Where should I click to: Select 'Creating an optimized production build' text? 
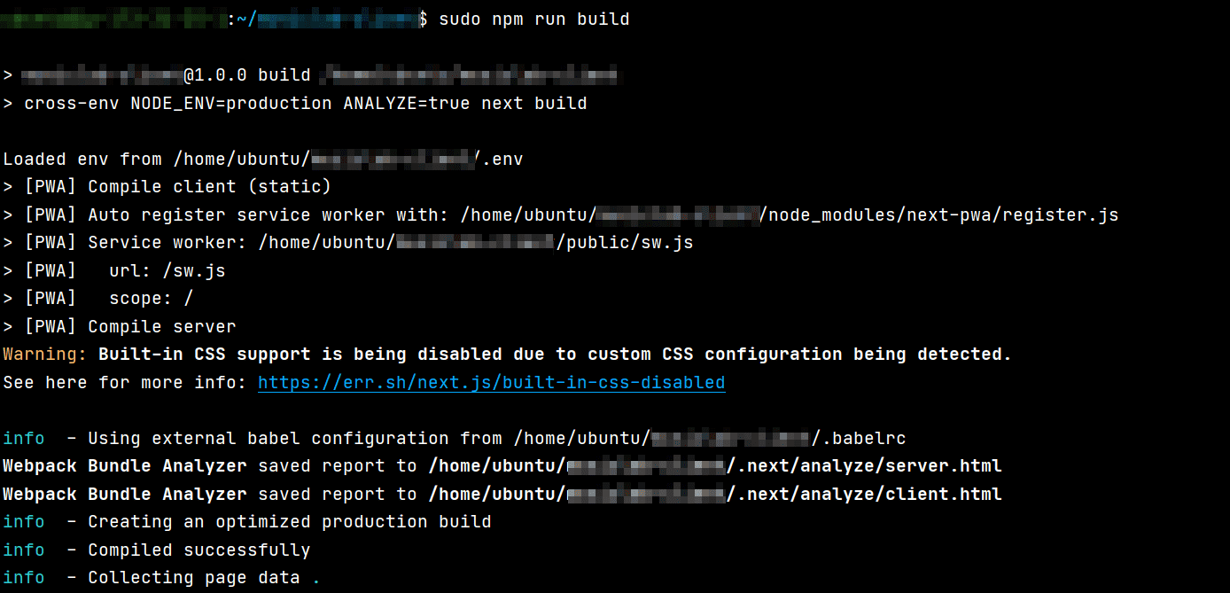[289, 522]
